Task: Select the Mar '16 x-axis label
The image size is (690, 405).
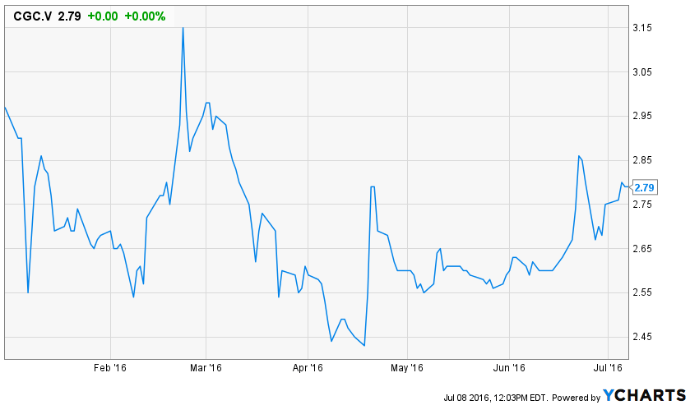Action: click(206, 368)
